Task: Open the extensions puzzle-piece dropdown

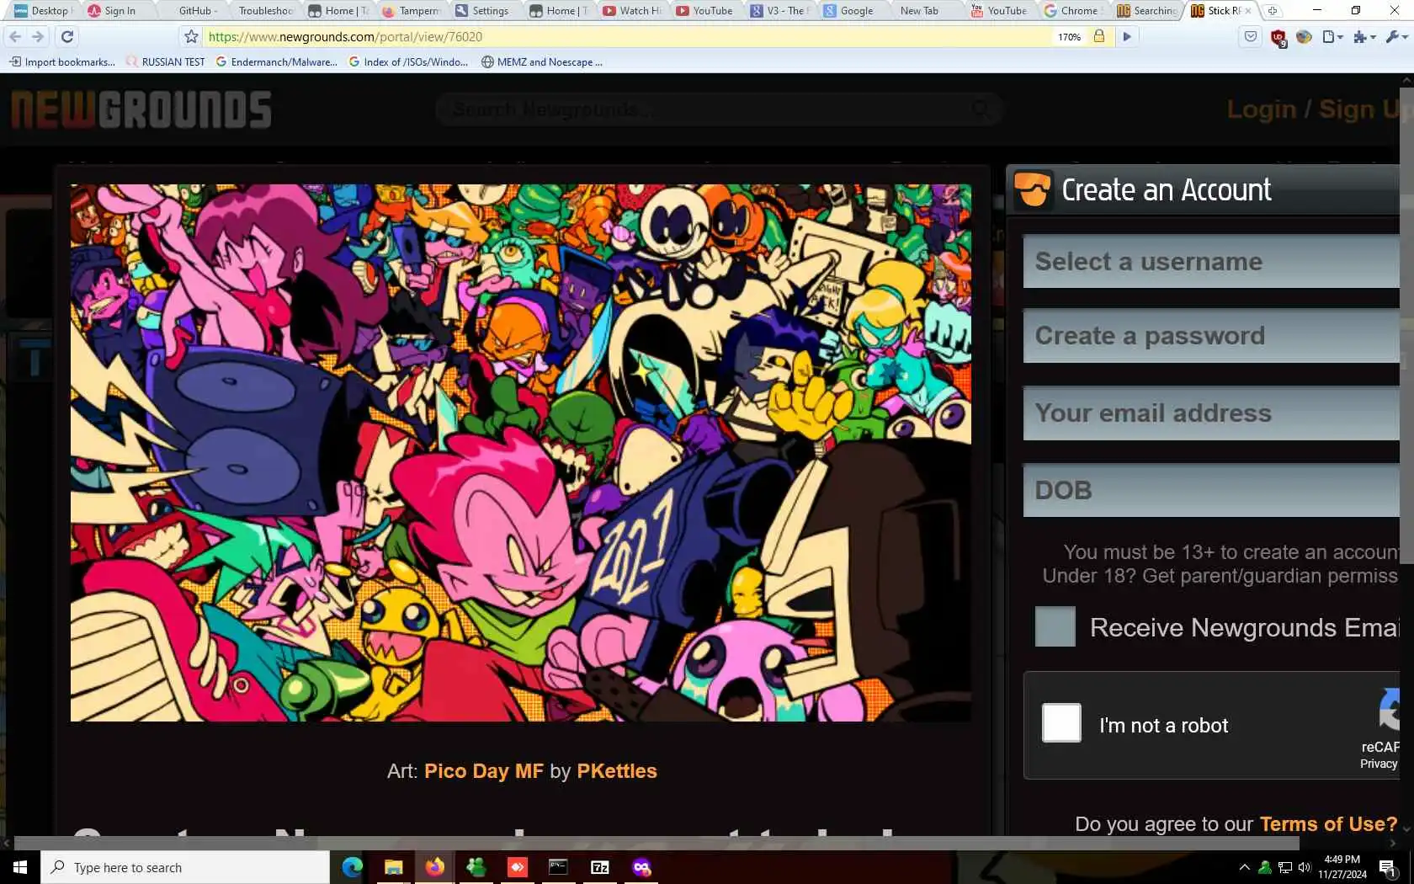Action: (x=1363, y=36)
